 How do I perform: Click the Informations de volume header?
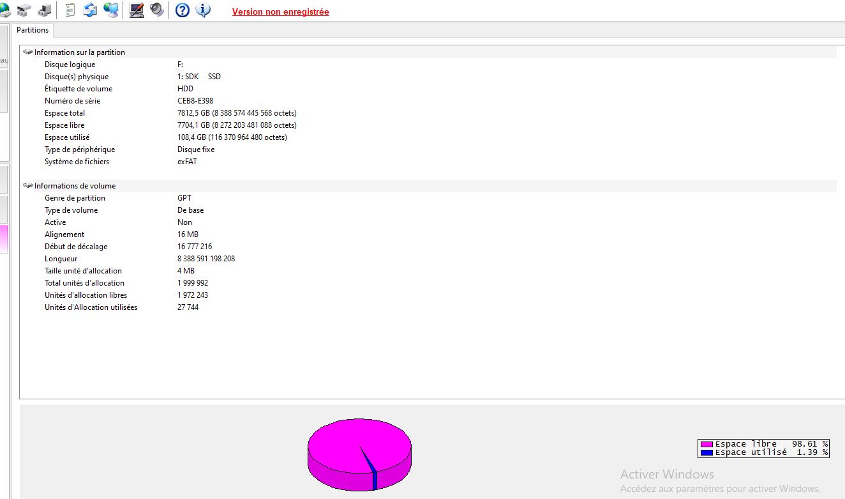coord(75,186)
